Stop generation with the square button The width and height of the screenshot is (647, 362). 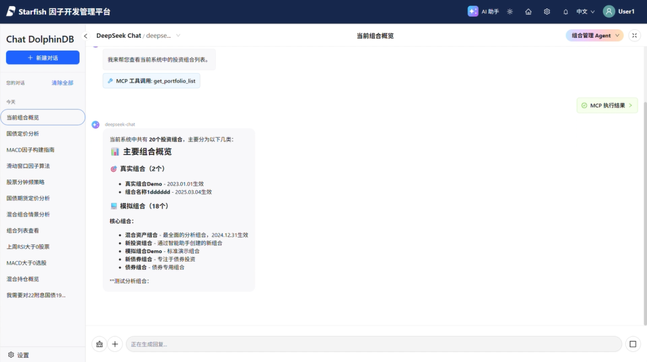[x=633, y=344]
